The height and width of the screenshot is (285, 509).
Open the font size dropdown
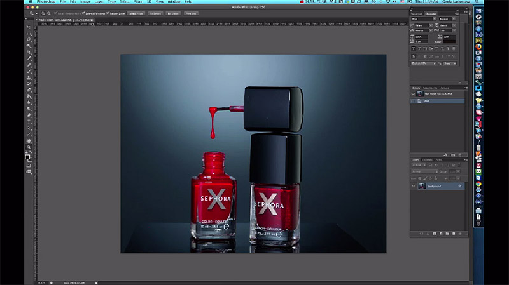431,25
